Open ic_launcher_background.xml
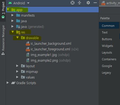Image resolution: width=120 pixels, height=105 pixels. 51,44
